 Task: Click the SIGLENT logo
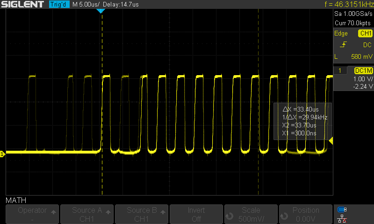click(x=22, y=4)
